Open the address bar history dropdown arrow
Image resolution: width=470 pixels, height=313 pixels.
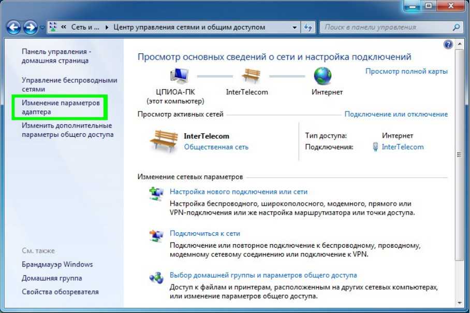tap(295, 27)
